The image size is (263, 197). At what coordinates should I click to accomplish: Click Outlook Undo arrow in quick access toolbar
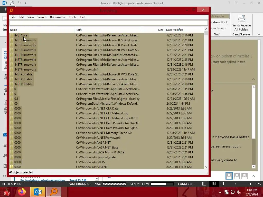click(x=20, y=3)
